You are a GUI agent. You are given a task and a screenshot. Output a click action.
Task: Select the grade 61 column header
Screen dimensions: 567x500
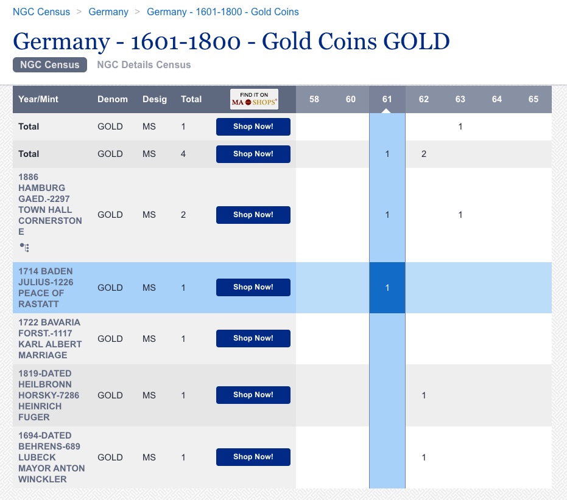click(x=387, y=99)
